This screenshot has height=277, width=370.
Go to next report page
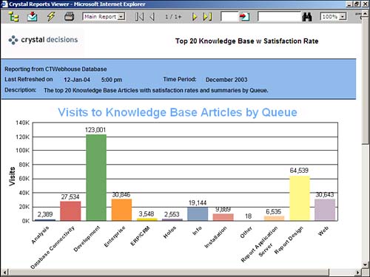pos(195,17)
